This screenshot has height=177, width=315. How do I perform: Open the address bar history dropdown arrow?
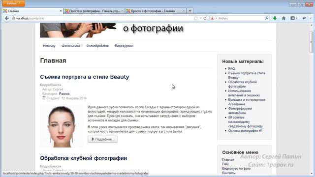point(200,18)
